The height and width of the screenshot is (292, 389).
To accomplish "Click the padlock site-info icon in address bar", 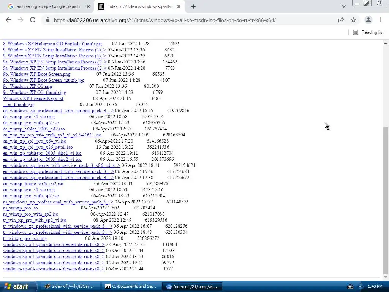I will tap(48, 20).
